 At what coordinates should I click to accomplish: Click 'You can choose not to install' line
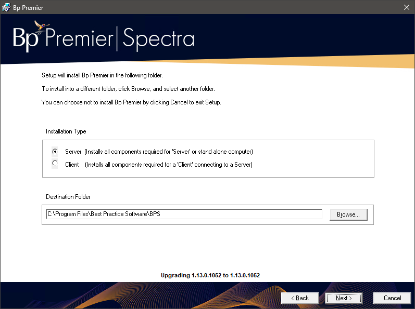(131, 102)
